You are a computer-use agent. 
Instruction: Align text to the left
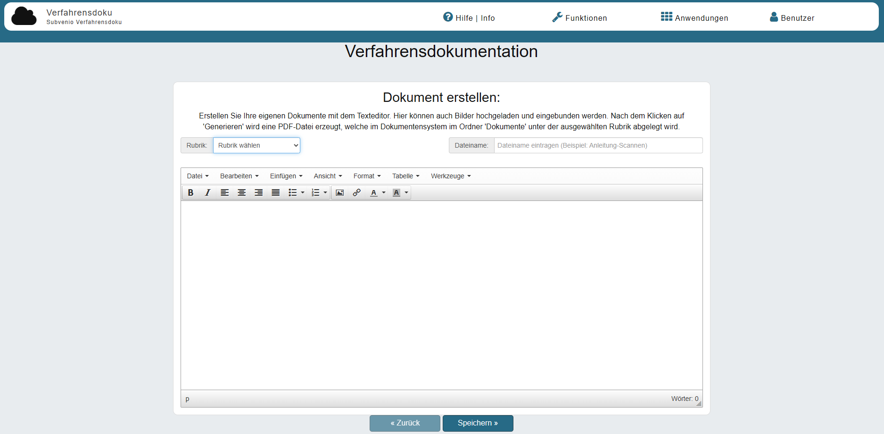[x=224, y=192]
